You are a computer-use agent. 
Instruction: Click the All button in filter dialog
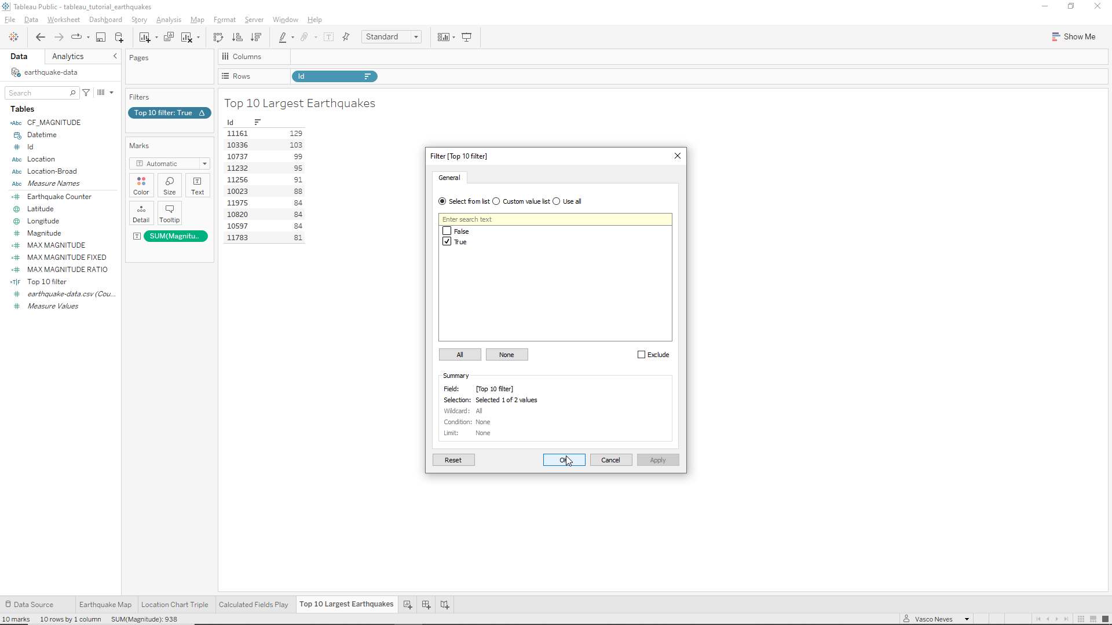click(x=460, y=355)
